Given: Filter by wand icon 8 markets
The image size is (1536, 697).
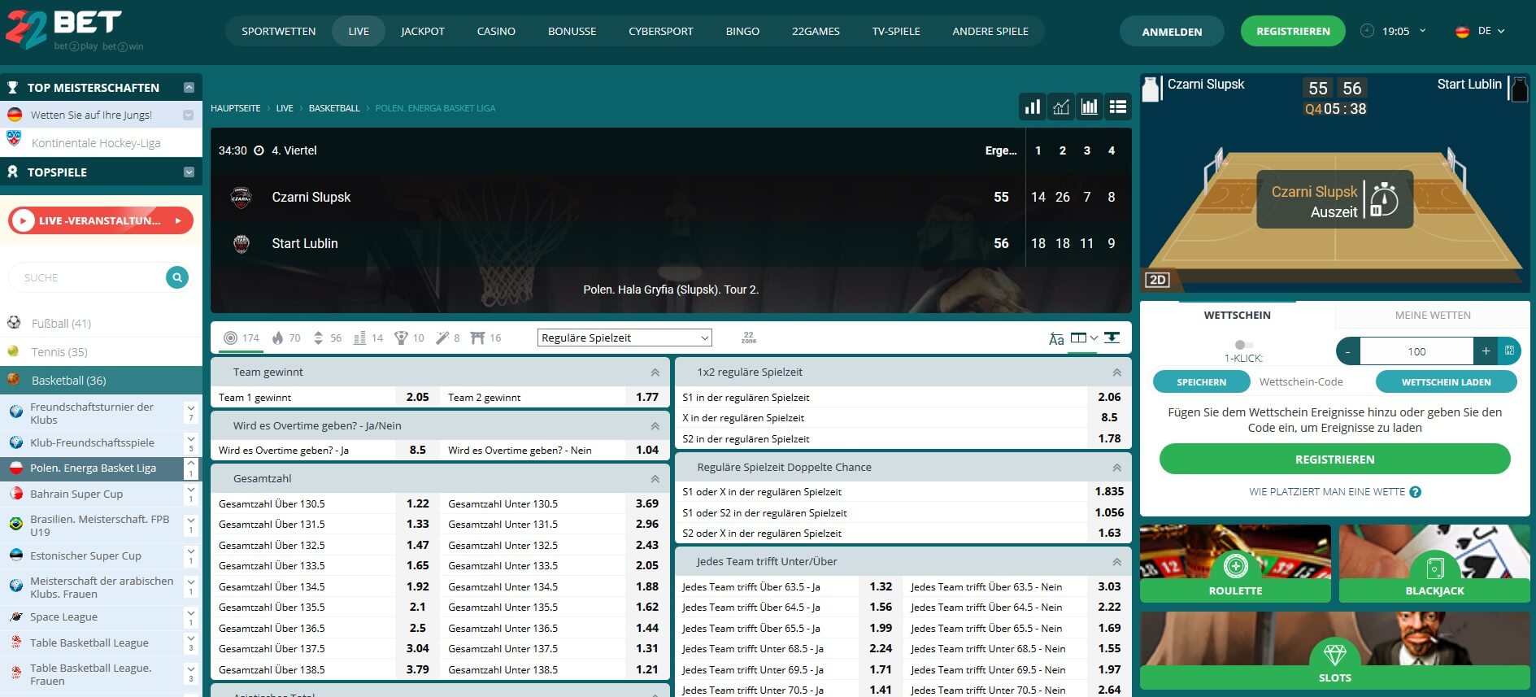Looking at the screenshot, I should point(448,338).
